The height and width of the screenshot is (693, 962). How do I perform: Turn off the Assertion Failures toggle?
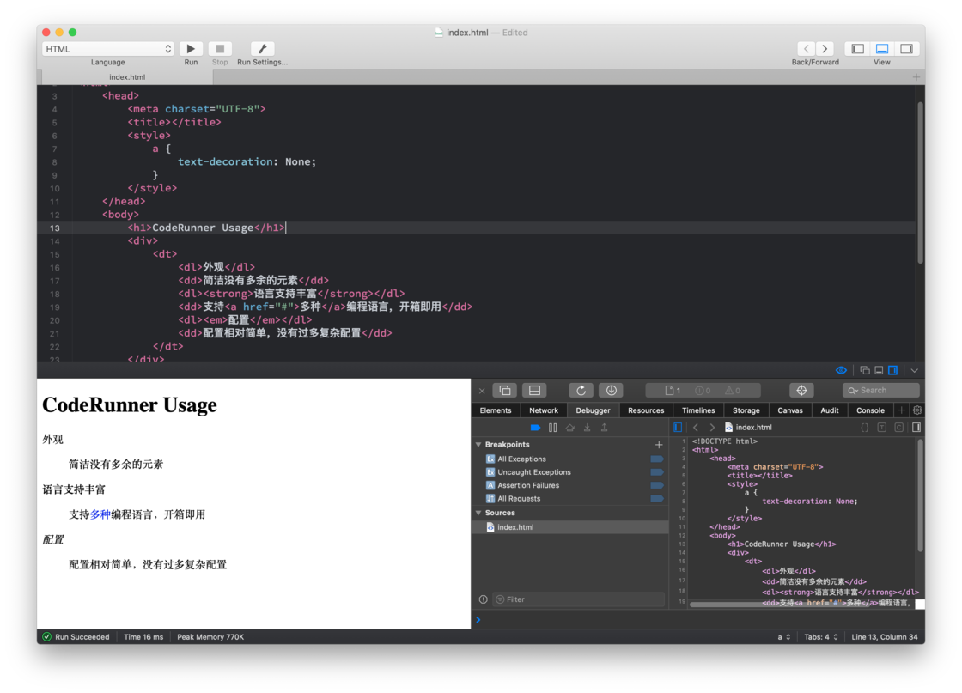657,485
